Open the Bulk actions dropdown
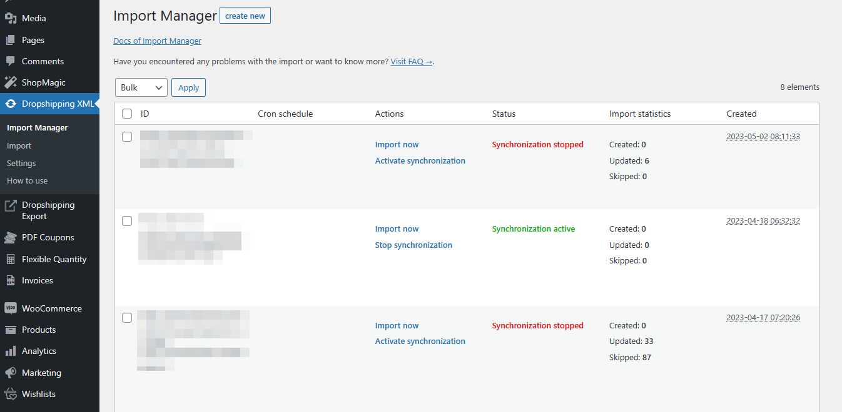This screenshot has height=412, width=842. pyautogui.click(x=141, y=87)
